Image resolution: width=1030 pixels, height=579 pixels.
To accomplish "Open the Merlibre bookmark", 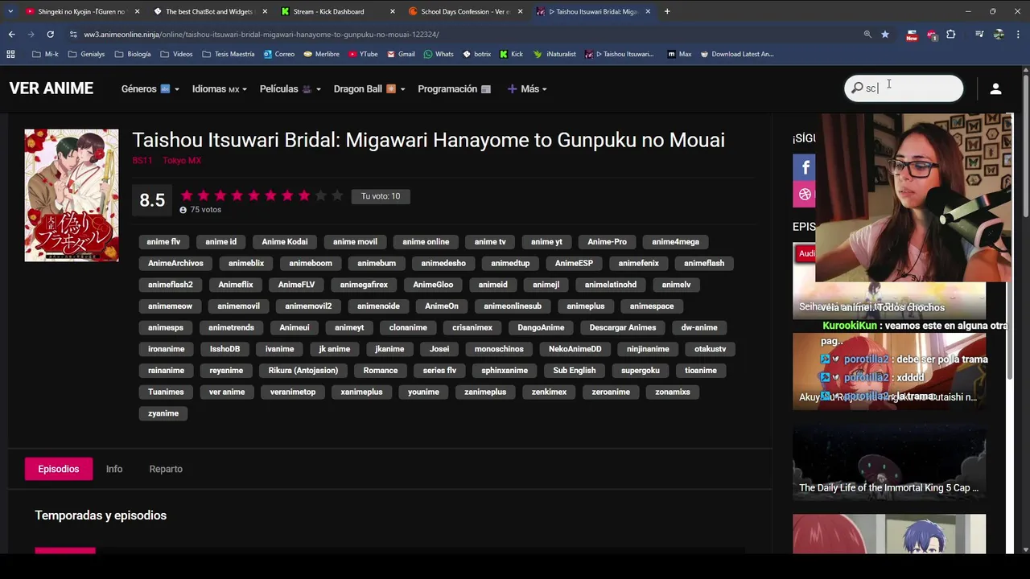I will [x=321, y=54].
